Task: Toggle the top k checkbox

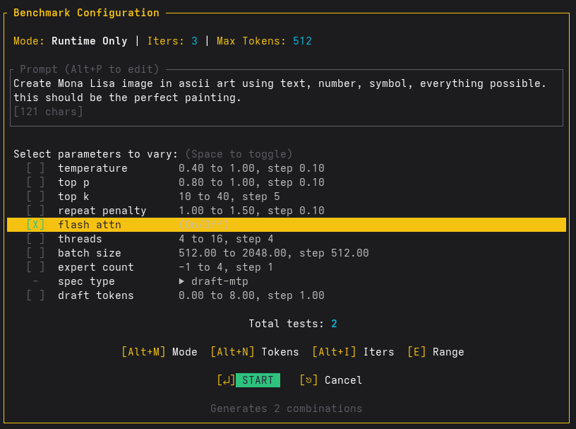Action: point(35,196)
